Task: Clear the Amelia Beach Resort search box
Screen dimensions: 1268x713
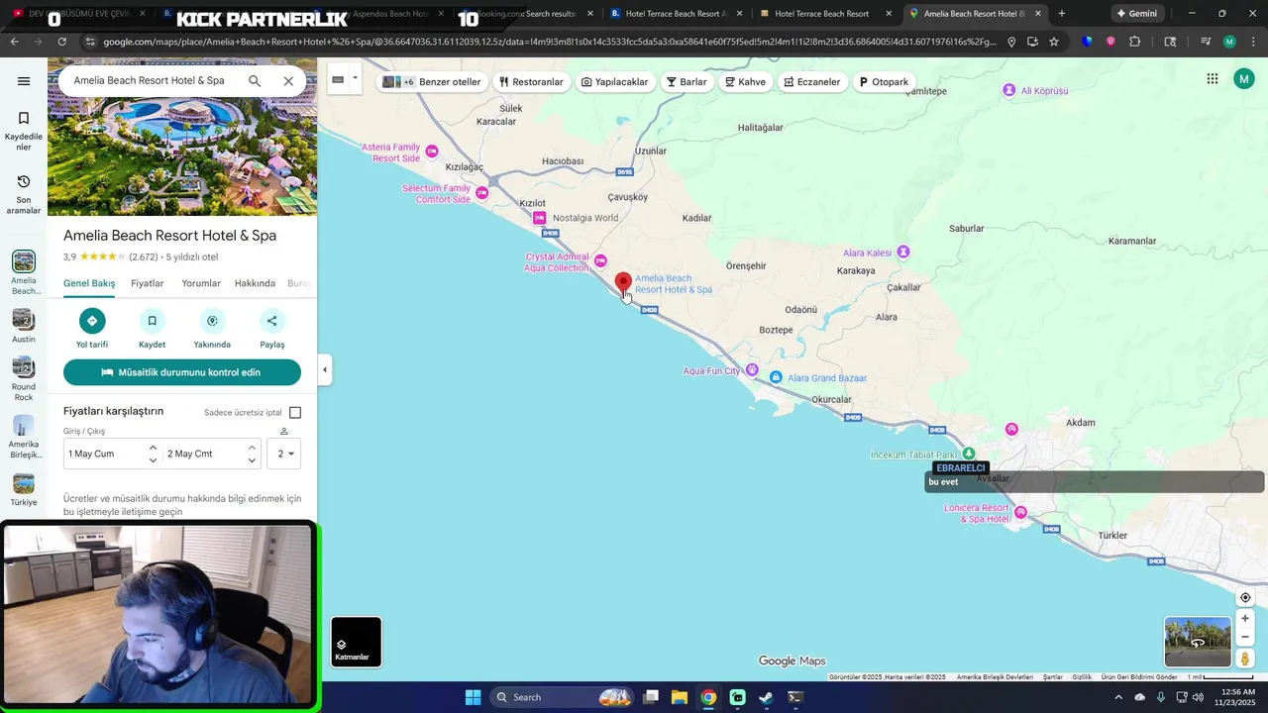Action: pyautogui.click(x=288, y=81)
